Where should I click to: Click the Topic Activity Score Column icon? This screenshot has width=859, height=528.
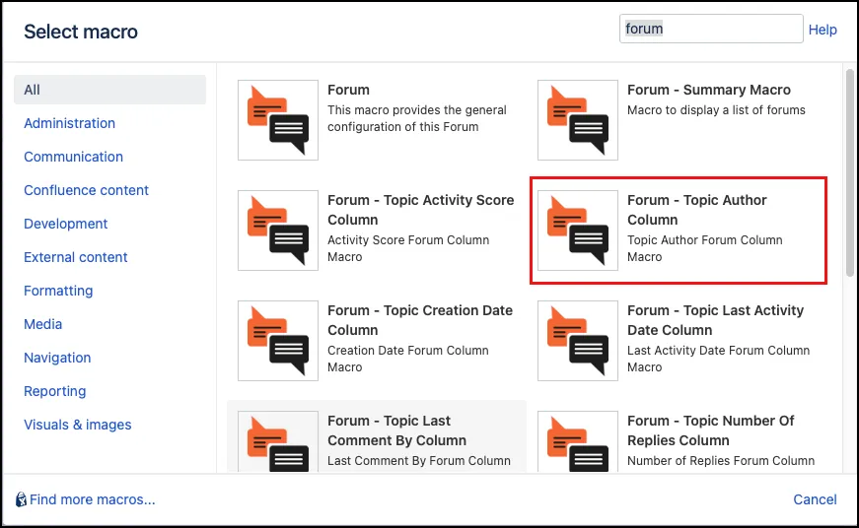278,231
